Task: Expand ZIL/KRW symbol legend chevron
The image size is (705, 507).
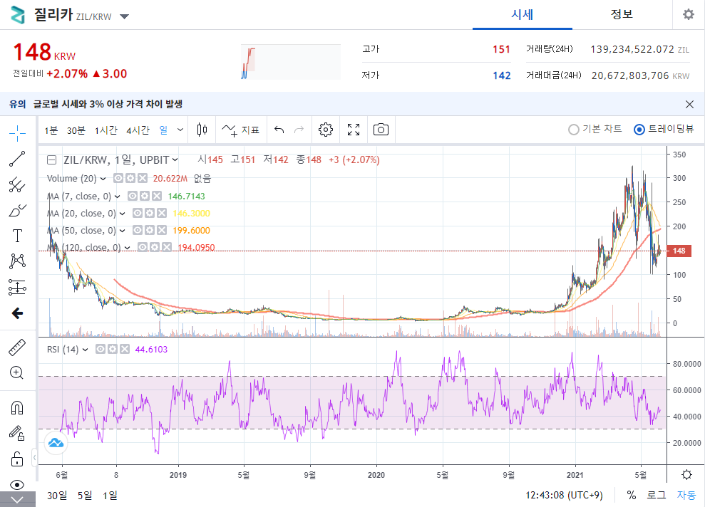Action: 175,160
